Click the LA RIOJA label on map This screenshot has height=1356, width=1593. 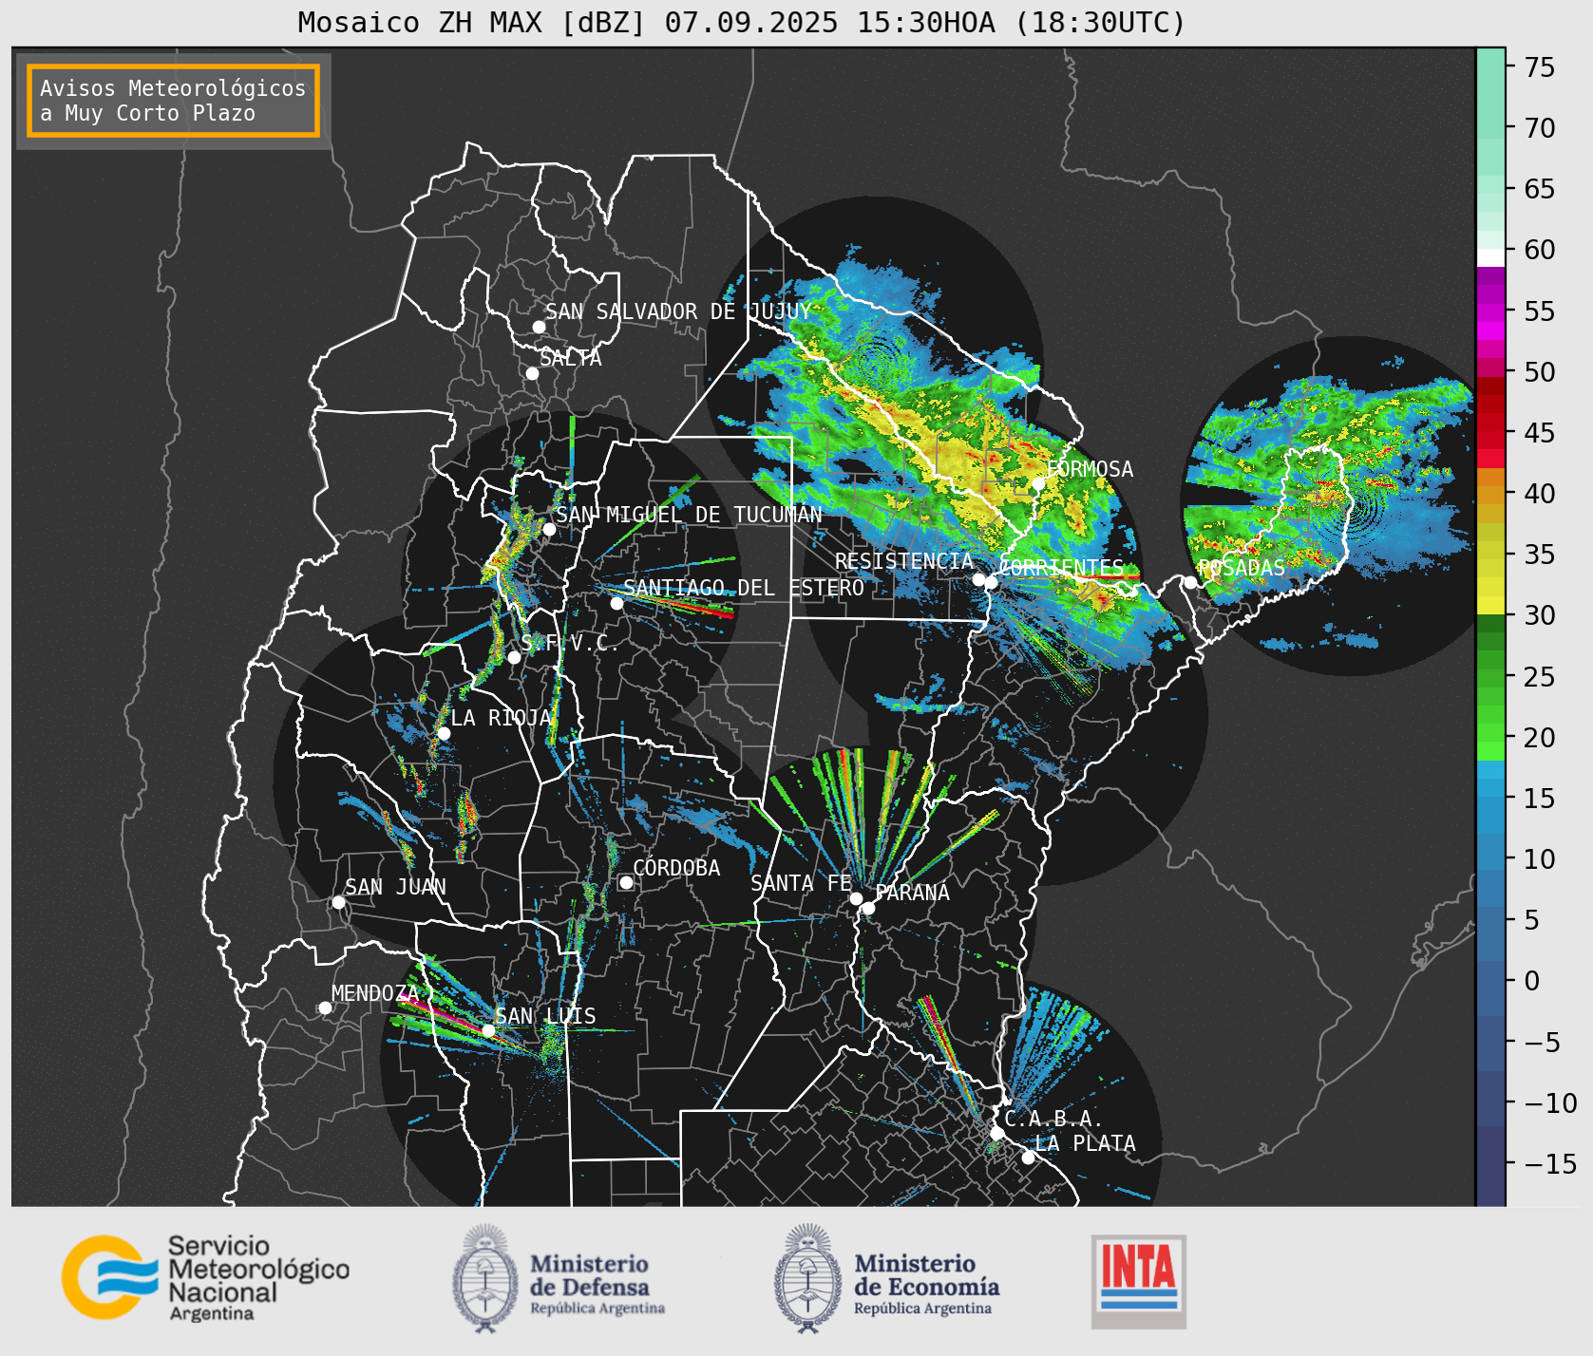point(502,718)
